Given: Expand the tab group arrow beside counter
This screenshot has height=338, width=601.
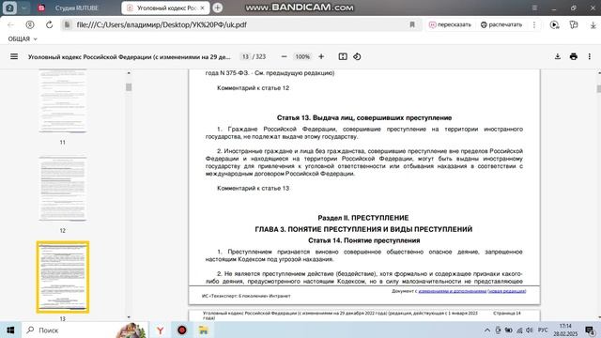Looking at the screenshot, I should [x=23, y=8].
